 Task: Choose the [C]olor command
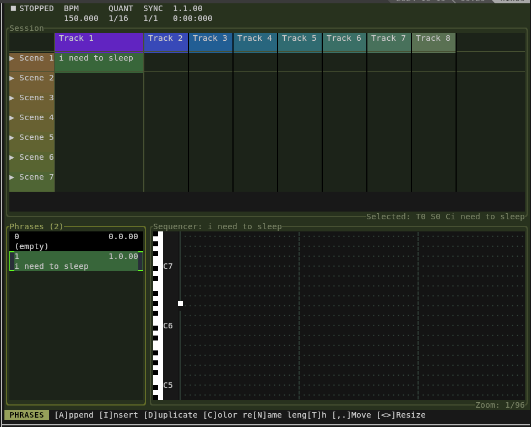point(220,415)
